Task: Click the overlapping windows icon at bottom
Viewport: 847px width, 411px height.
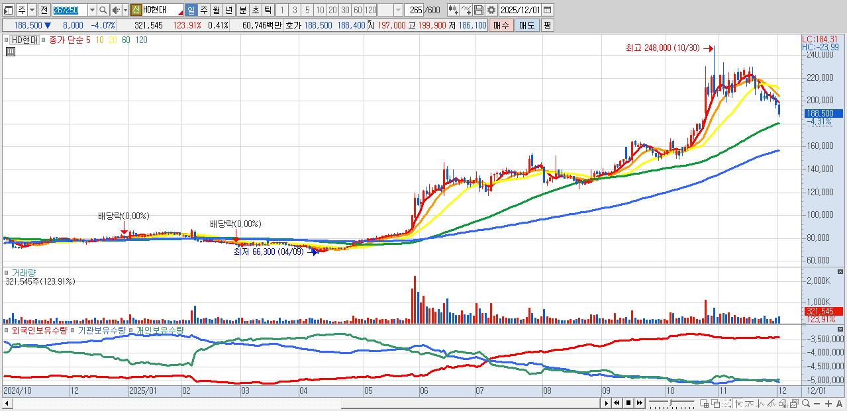Action: coord(716,403)
